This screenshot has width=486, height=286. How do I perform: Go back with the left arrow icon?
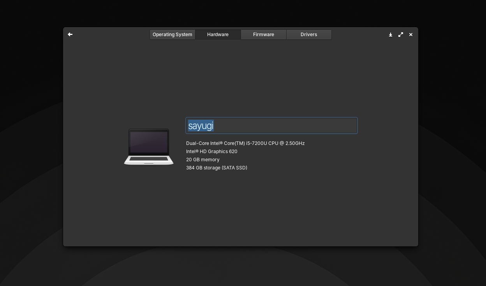pyautogui.click(x=70, y=35)
